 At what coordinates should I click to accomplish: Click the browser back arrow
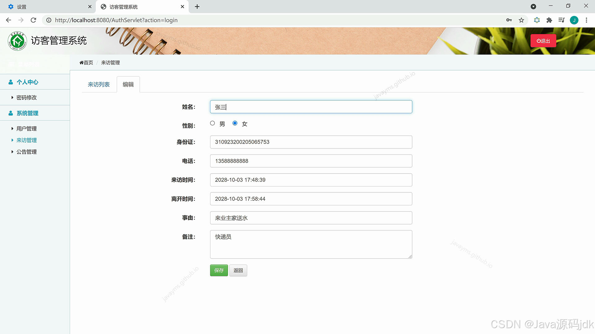tap(8, 20)
